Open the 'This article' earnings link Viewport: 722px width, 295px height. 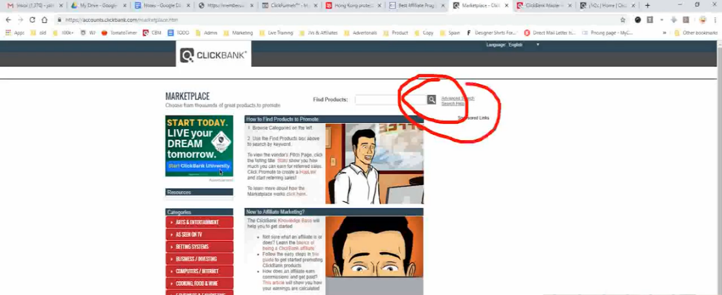coord(274,283)
